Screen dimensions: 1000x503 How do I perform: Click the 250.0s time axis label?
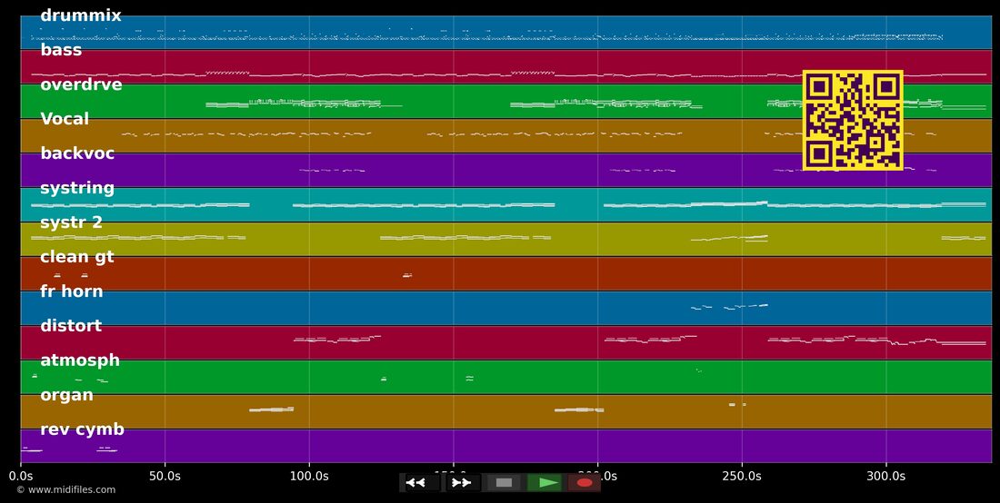point(743,477)
